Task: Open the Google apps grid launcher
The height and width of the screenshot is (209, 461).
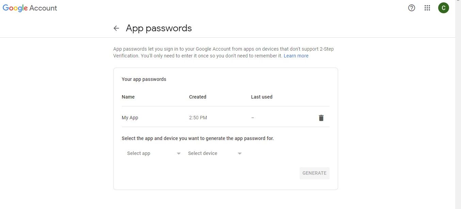Action: pyautogui.click(x=427, y=8)
